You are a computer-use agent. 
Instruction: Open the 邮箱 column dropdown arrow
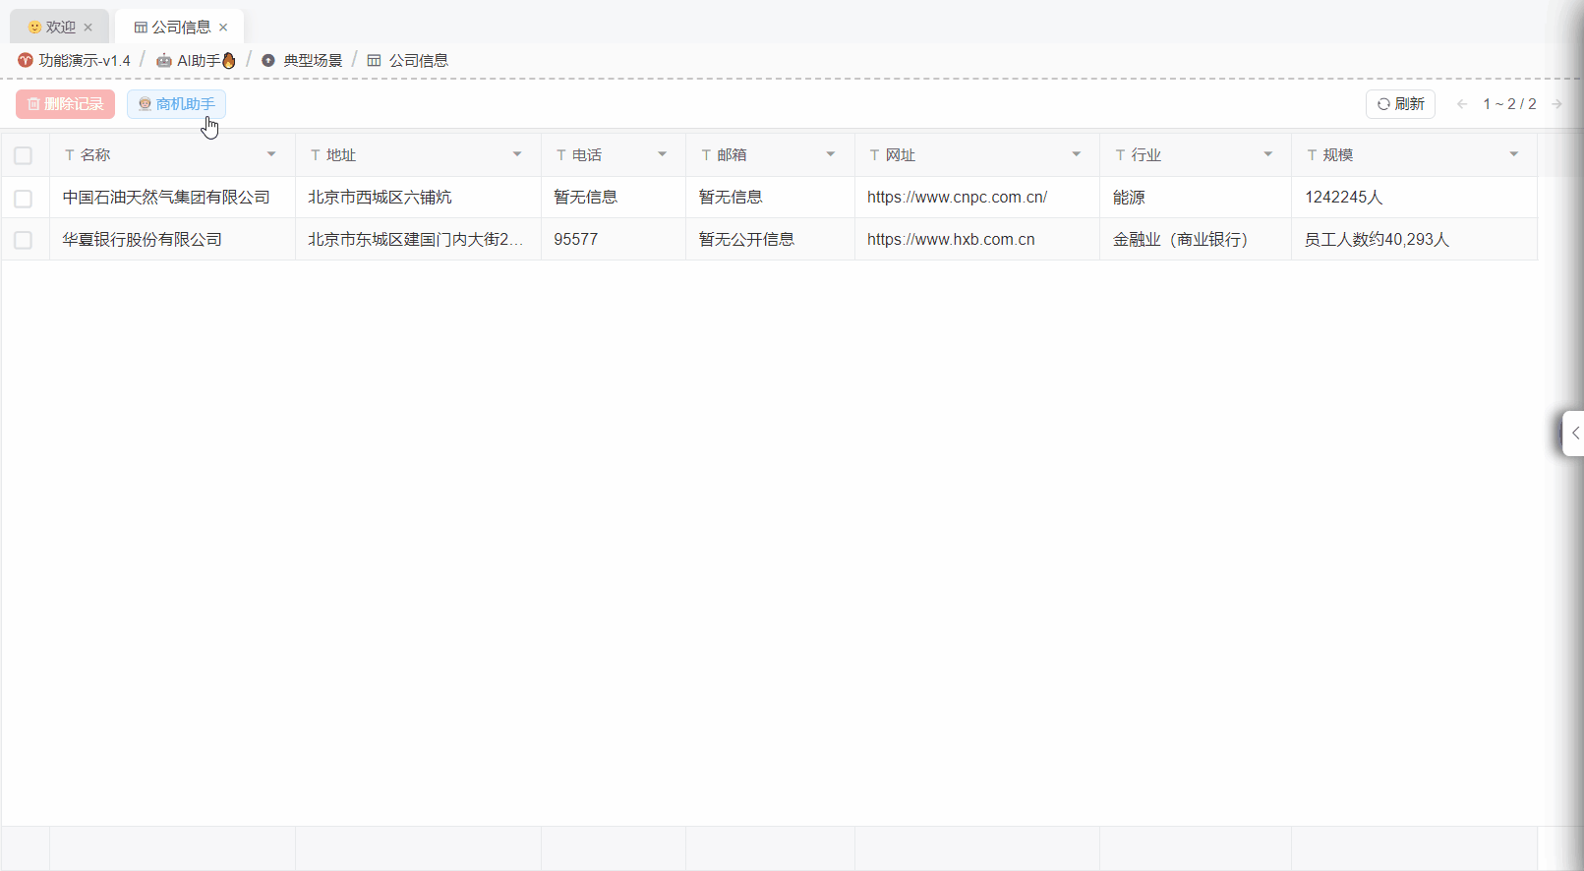coord(831,154)
